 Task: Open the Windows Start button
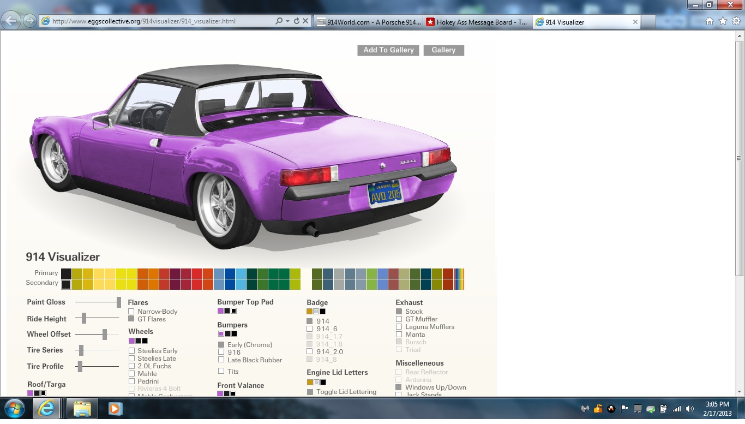coord(14,408)
